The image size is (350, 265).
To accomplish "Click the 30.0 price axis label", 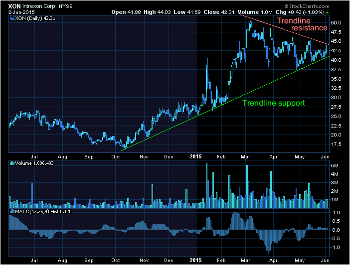I will click(336, 98).
